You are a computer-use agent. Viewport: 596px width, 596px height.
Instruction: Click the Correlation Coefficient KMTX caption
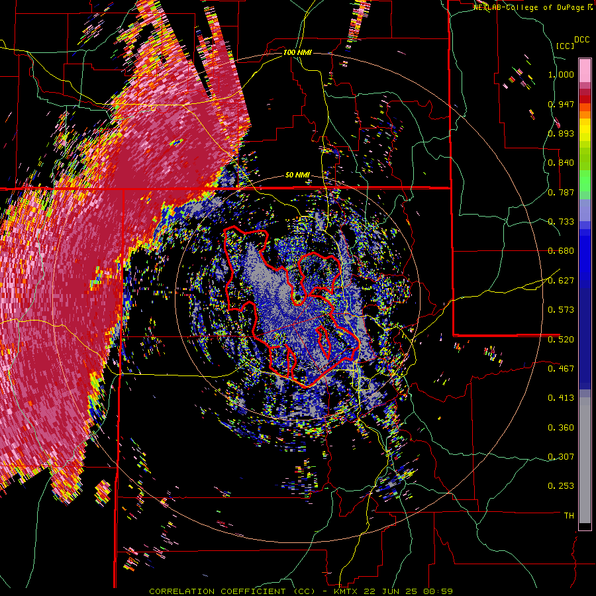tap(301, 591)
